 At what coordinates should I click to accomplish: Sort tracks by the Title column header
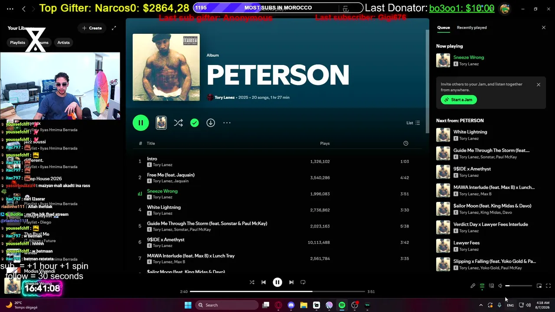pos(151,143)
